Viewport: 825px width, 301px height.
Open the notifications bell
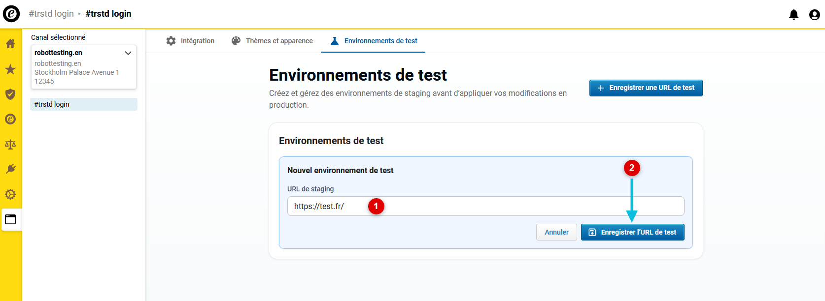click(793, 15)
